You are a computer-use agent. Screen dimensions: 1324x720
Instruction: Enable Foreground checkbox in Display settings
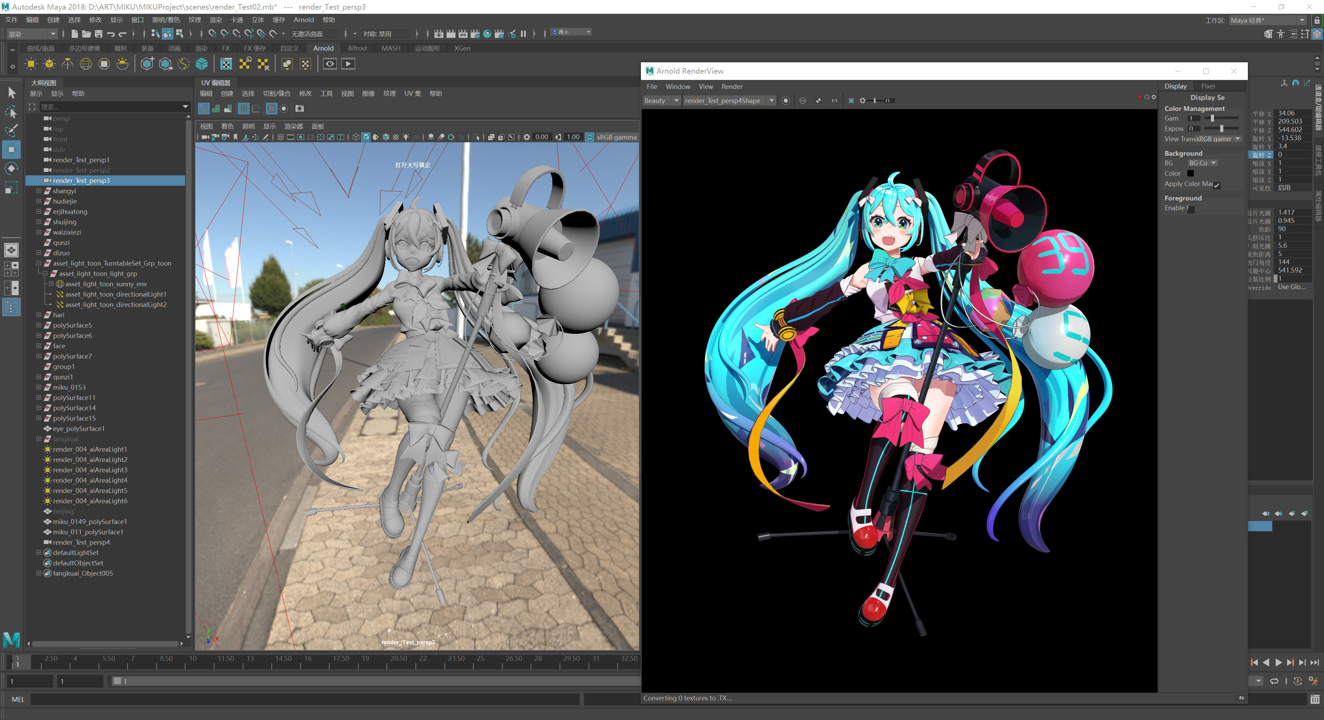[1191, 209]
